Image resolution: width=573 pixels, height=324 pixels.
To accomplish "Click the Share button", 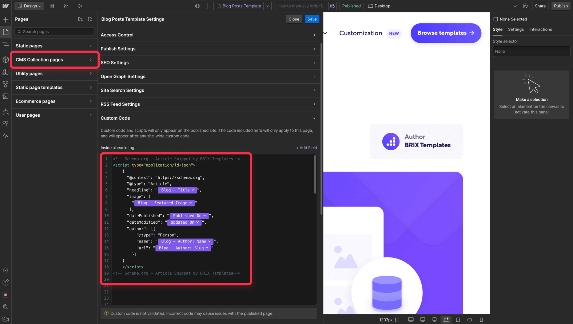I will [540, 6].
